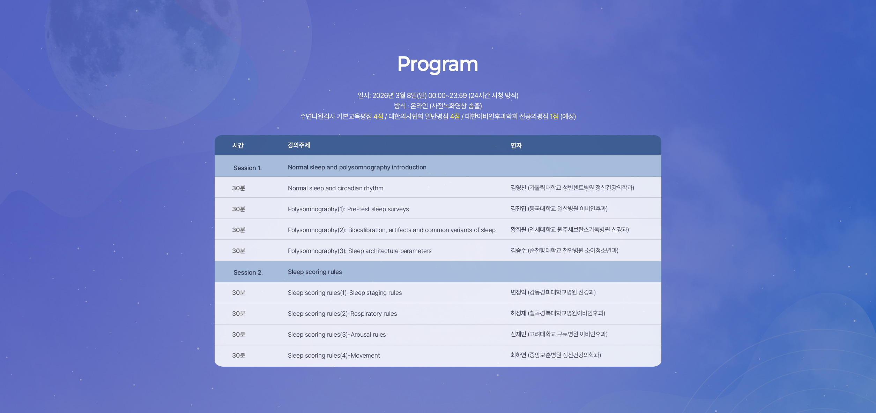Click 'Normal sleep and circadian rhythm' lecture

(335, 188)
